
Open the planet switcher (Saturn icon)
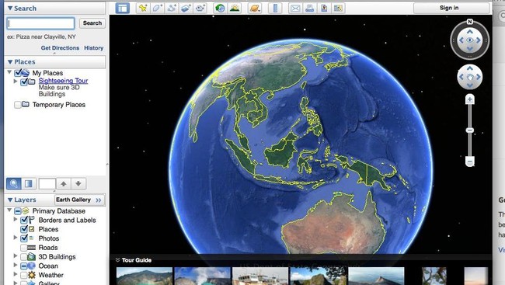254,8
